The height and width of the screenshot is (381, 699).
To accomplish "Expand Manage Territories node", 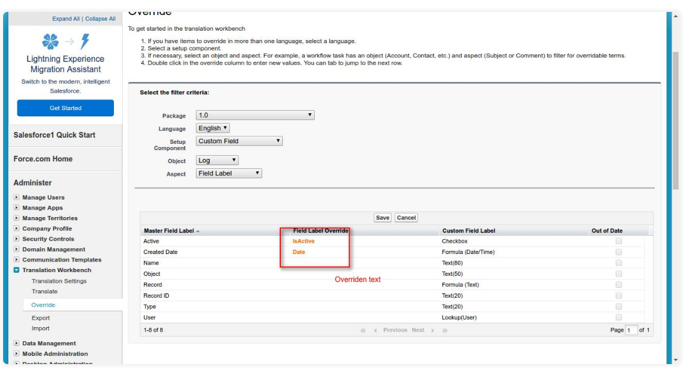I will 16,218.
